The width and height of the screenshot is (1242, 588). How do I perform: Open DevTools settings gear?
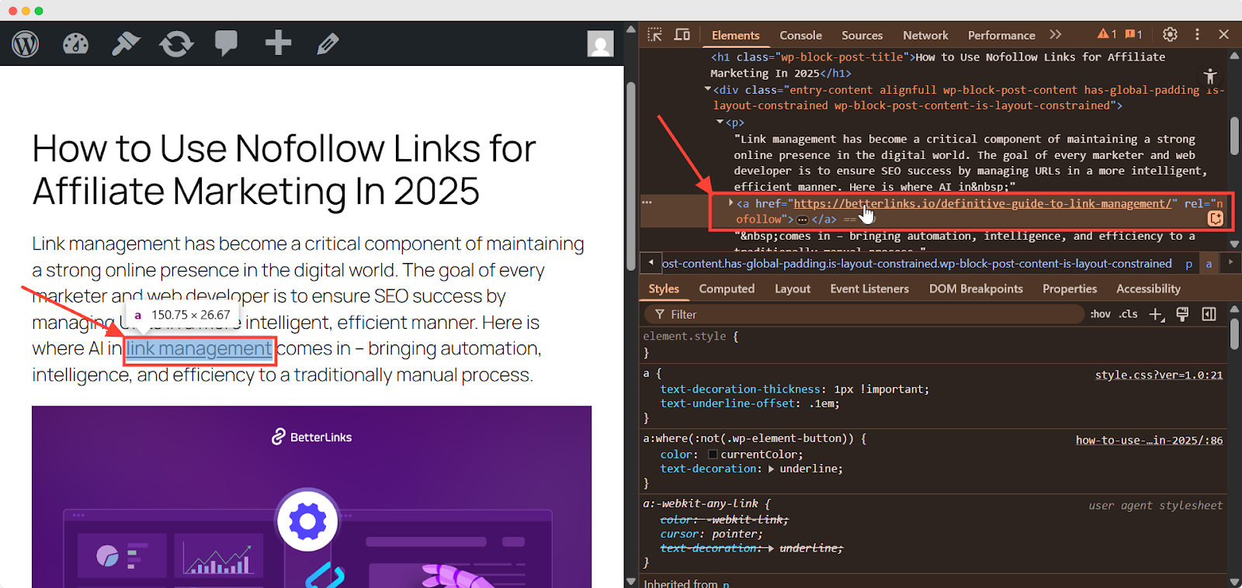pos(1170,34)
